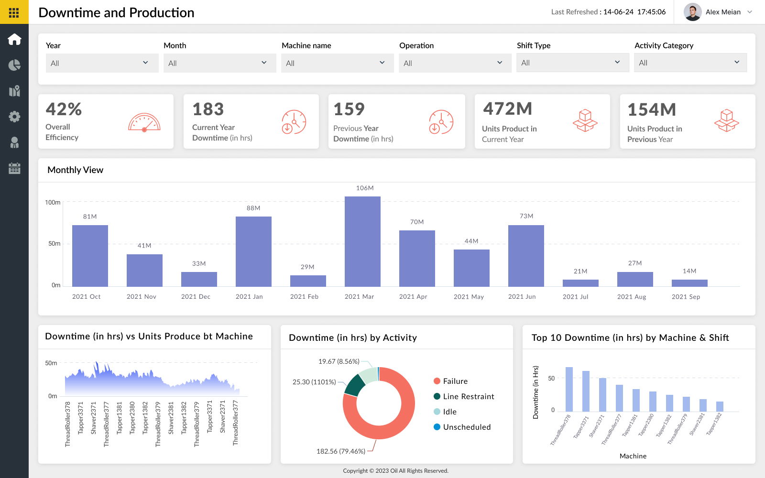This screenshot has height=478, width=765.
Task: Toggle the Unscheduled legend item
Action: click(x=461, y=427)
